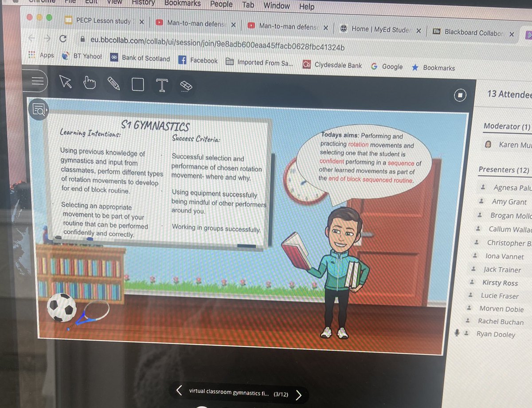Switch to first Man-to-man defense tab

point(190,23)
